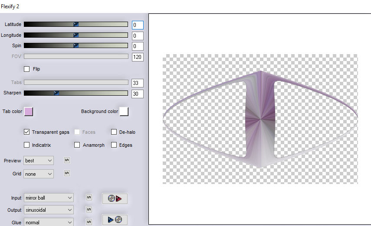The width and height of the screenshot is (371, 226).
Task: Click the Sharpen slider handle
Action: click(x=56, y=93)
